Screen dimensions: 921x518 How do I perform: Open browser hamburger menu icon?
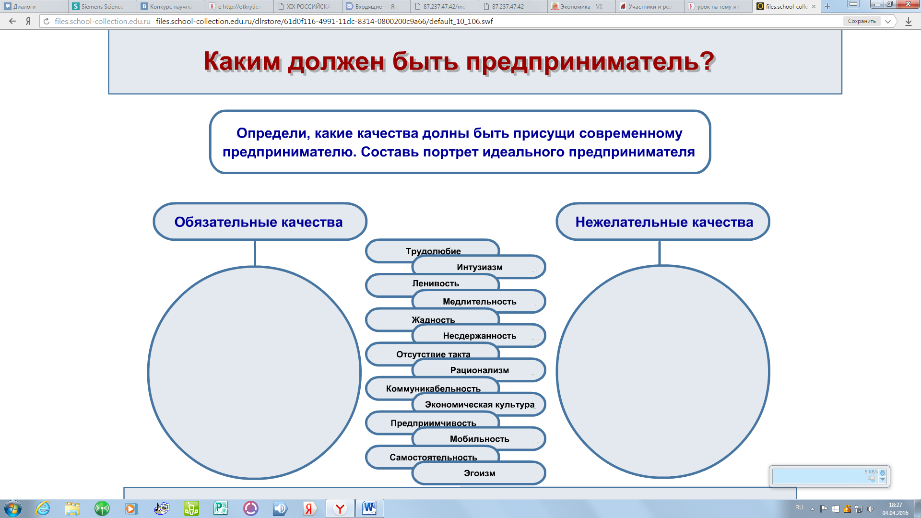tap(853, 4)
